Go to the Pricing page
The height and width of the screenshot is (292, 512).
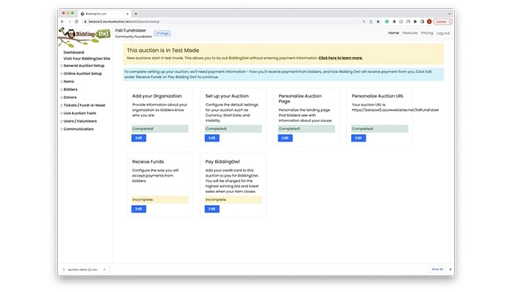(427, 33)
